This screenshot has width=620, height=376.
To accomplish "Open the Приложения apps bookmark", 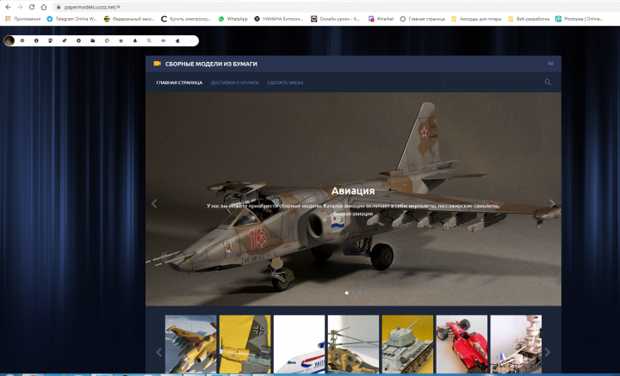I will pos(22,19).
